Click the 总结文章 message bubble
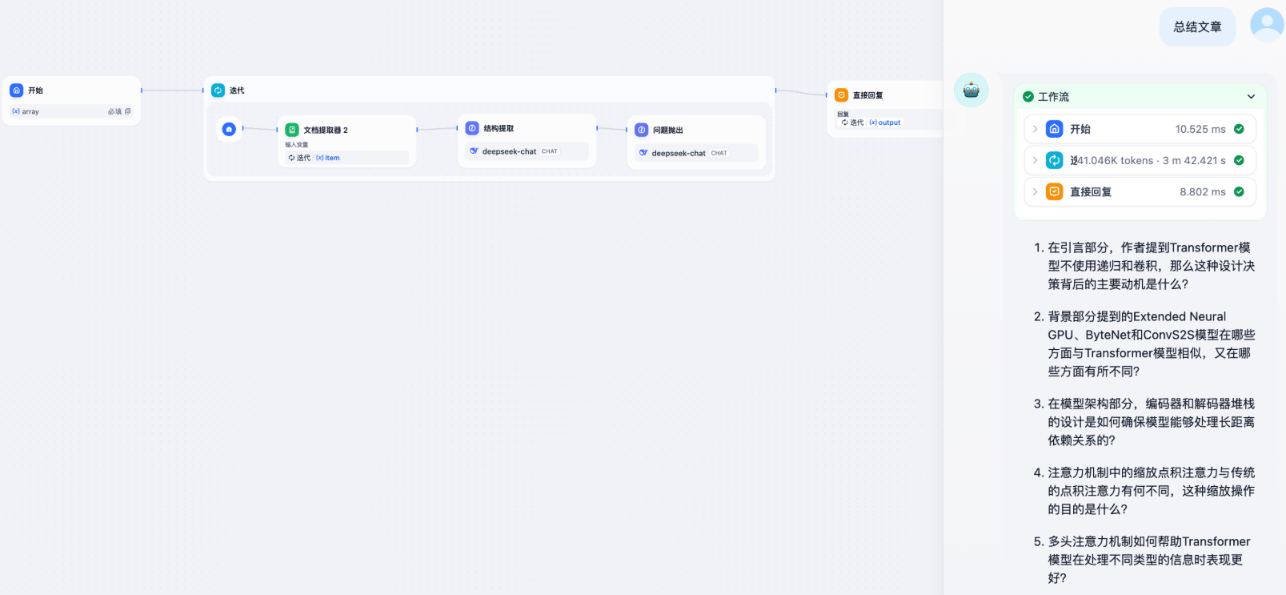The height and width of the screenshot is (595, 1286). tap(1197, 27)
